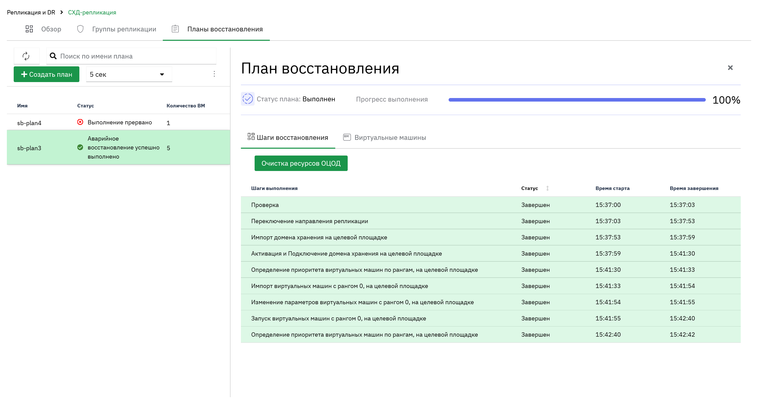Screen dimensions: 758x402
Task: Close the План восстановления panel
Action: pyautogui.click(x=730, y=68)
